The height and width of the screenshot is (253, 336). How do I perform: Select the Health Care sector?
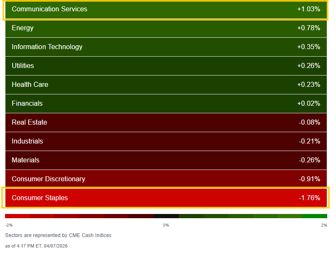click(x=166, y=84)
